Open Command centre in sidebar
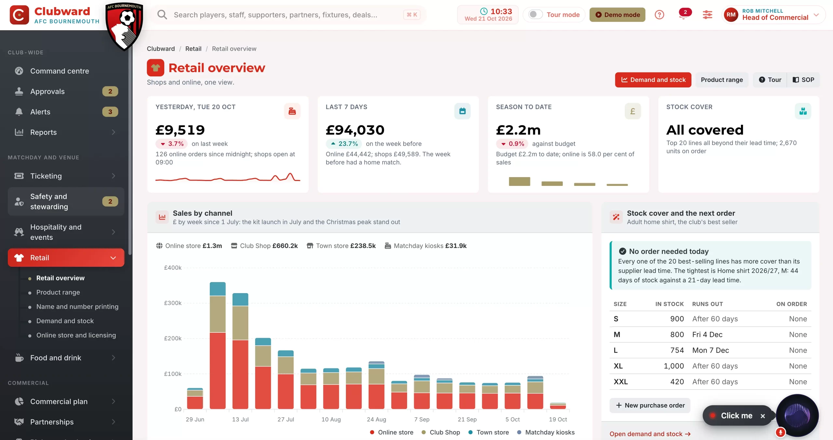Image resolution: width=833 pixels, height=440 pixels. coord(66,71)
